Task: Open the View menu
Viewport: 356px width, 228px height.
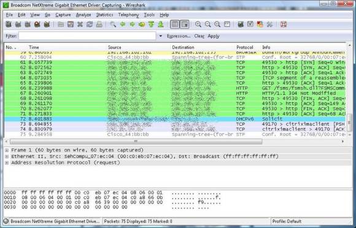Action: (x=35, y=15)
